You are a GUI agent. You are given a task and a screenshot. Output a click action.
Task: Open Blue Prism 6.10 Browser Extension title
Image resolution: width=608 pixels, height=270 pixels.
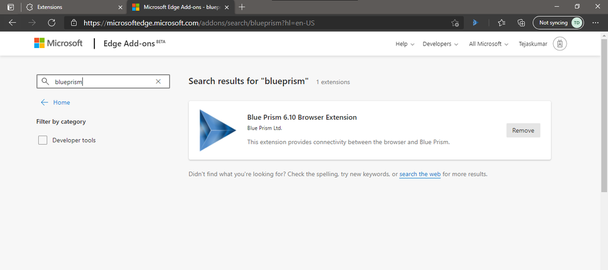pos(302,117)
